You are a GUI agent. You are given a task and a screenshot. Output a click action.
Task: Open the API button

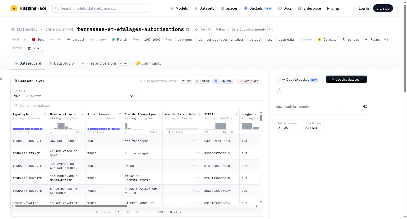coord(186,81)
